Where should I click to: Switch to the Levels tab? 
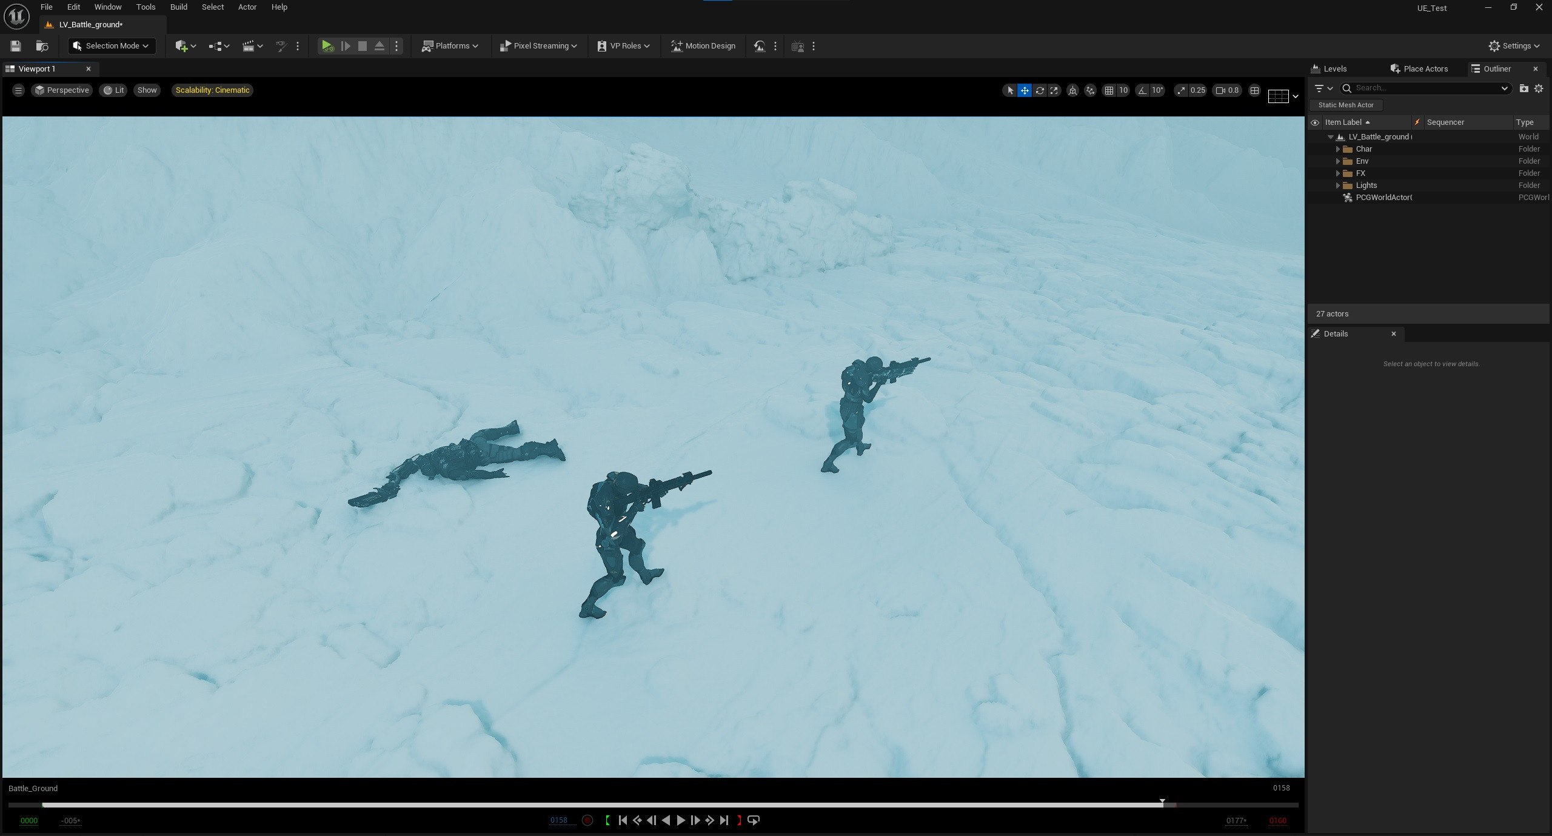click(1329, 69)
